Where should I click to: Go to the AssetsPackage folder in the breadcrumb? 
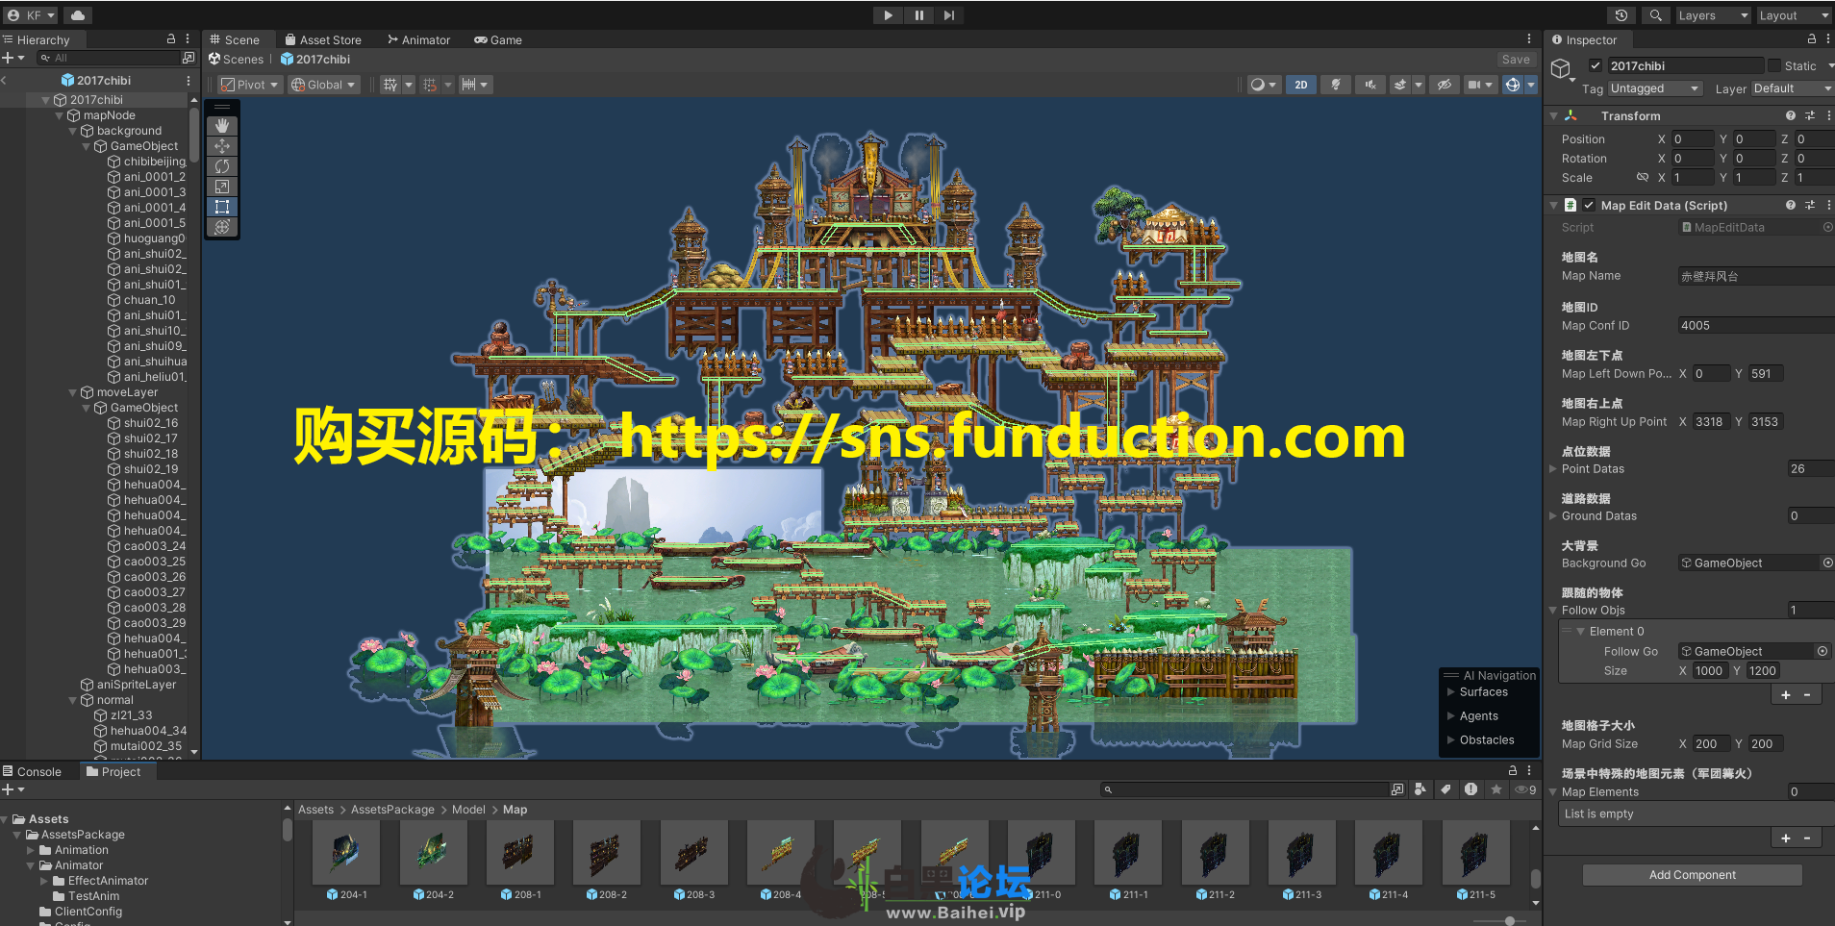coord(392,810)
